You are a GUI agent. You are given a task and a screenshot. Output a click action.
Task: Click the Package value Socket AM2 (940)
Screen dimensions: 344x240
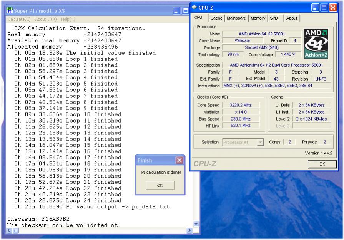262,47
